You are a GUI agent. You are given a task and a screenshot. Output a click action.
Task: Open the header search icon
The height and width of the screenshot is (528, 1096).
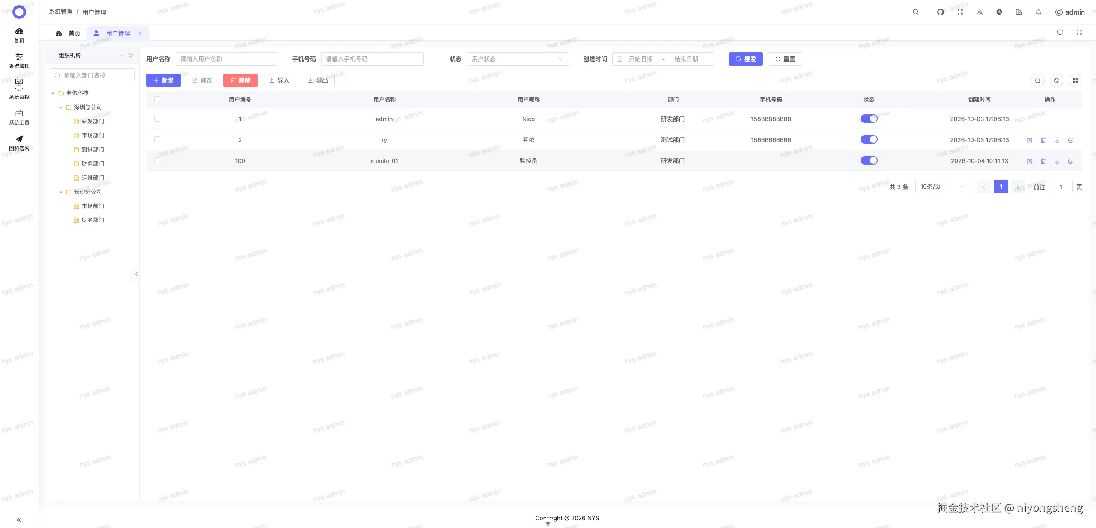915,12
